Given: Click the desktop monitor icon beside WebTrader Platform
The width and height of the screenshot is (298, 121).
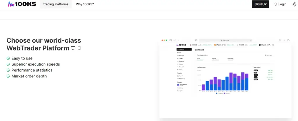Looking at the screenshot, I should (73, 48).
